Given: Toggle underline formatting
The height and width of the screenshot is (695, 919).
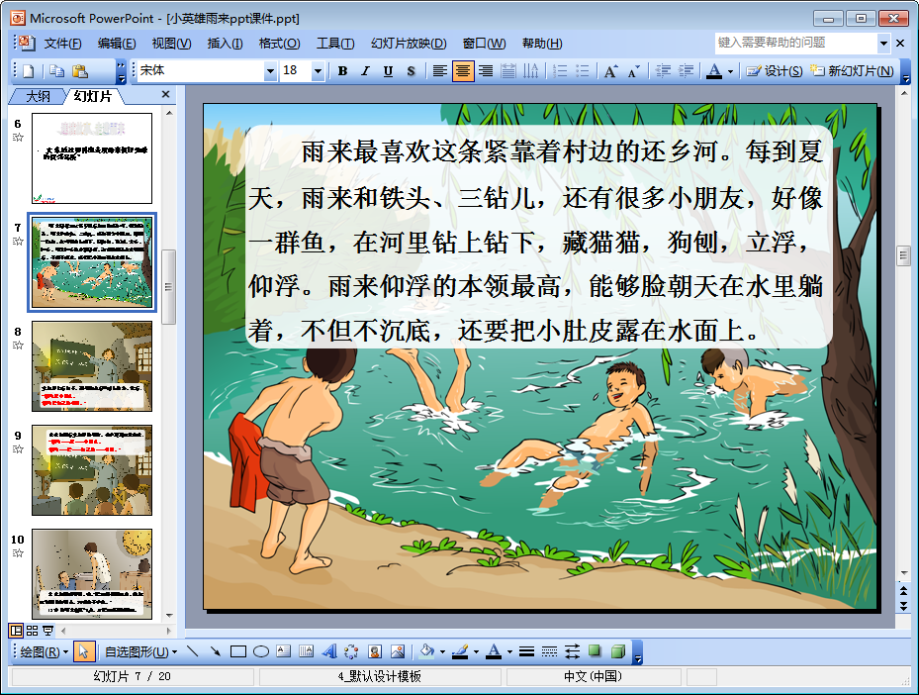Looking at the screenshot, I should (x=388, y=71).
